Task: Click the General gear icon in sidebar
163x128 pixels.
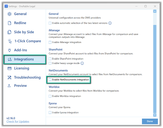Action: tap(10, 14)
